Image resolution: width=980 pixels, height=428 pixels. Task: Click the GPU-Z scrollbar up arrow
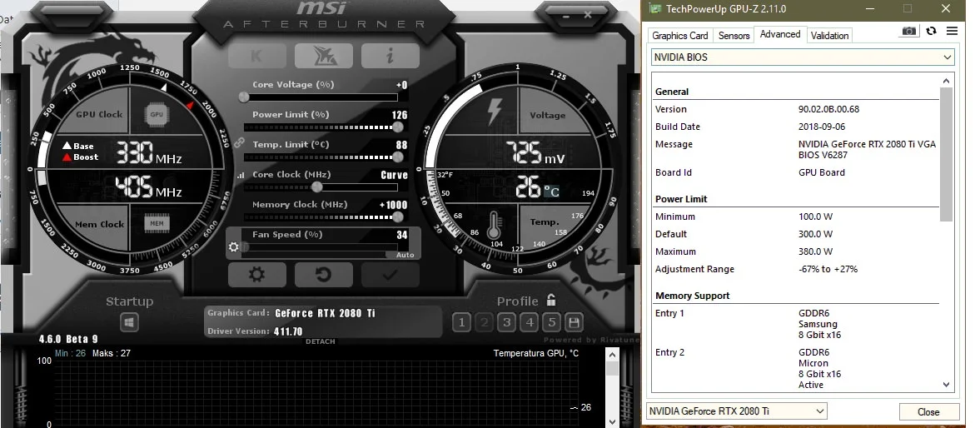point(946,80)
